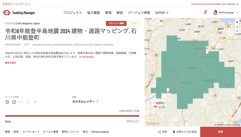Go to the 管理 menu item

click(108, 13)
